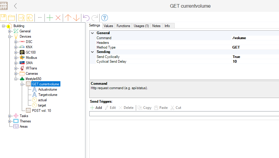
Task: Click the purple Undo arrow
Action: pyautogui.click(x=86, y=18)
